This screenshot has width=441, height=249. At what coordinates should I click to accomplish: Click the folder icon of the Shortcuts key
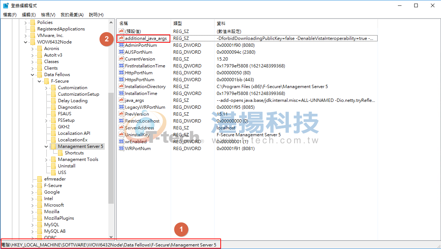pos(60,153)
